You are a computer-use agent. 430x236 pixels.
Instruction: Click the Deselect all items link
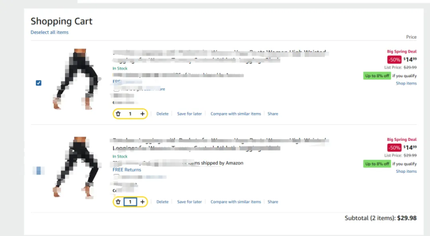tap(49, 32)
